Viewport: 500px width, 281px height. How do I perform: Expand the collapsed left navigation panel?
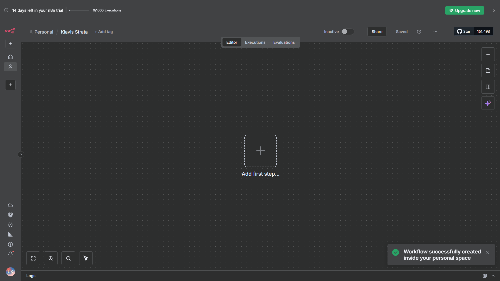coord(21,154)
